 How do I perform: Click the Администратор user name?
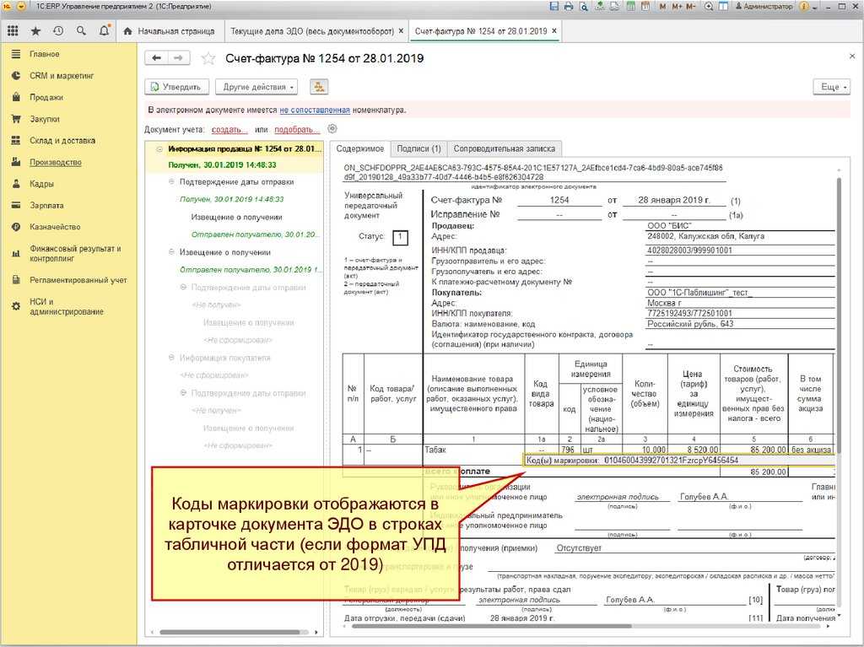764,7
